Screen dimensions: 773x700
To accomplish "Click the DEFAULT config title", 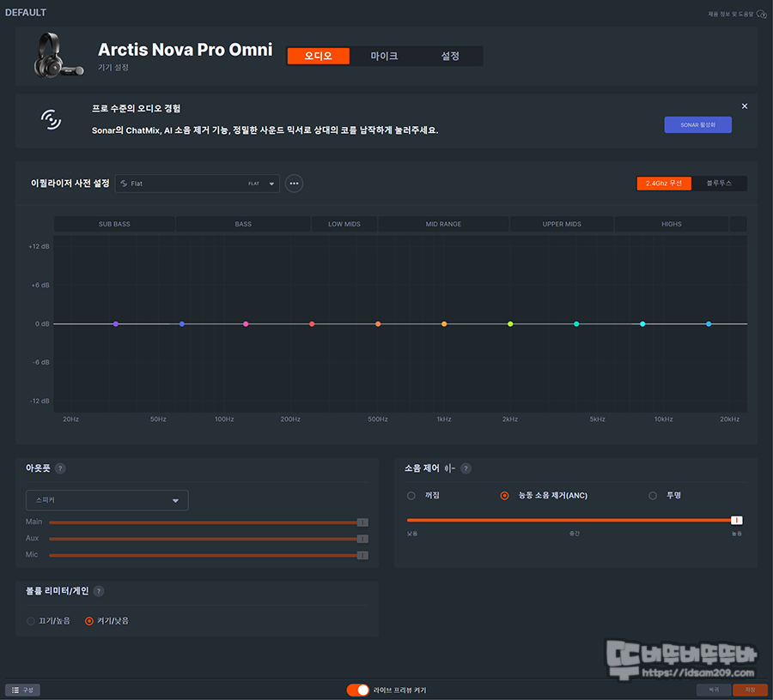I will 26,12.
